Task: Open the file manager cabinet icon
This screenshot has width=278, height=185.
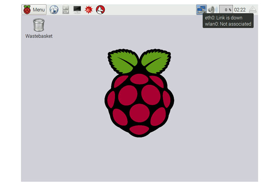Action: 66,9
